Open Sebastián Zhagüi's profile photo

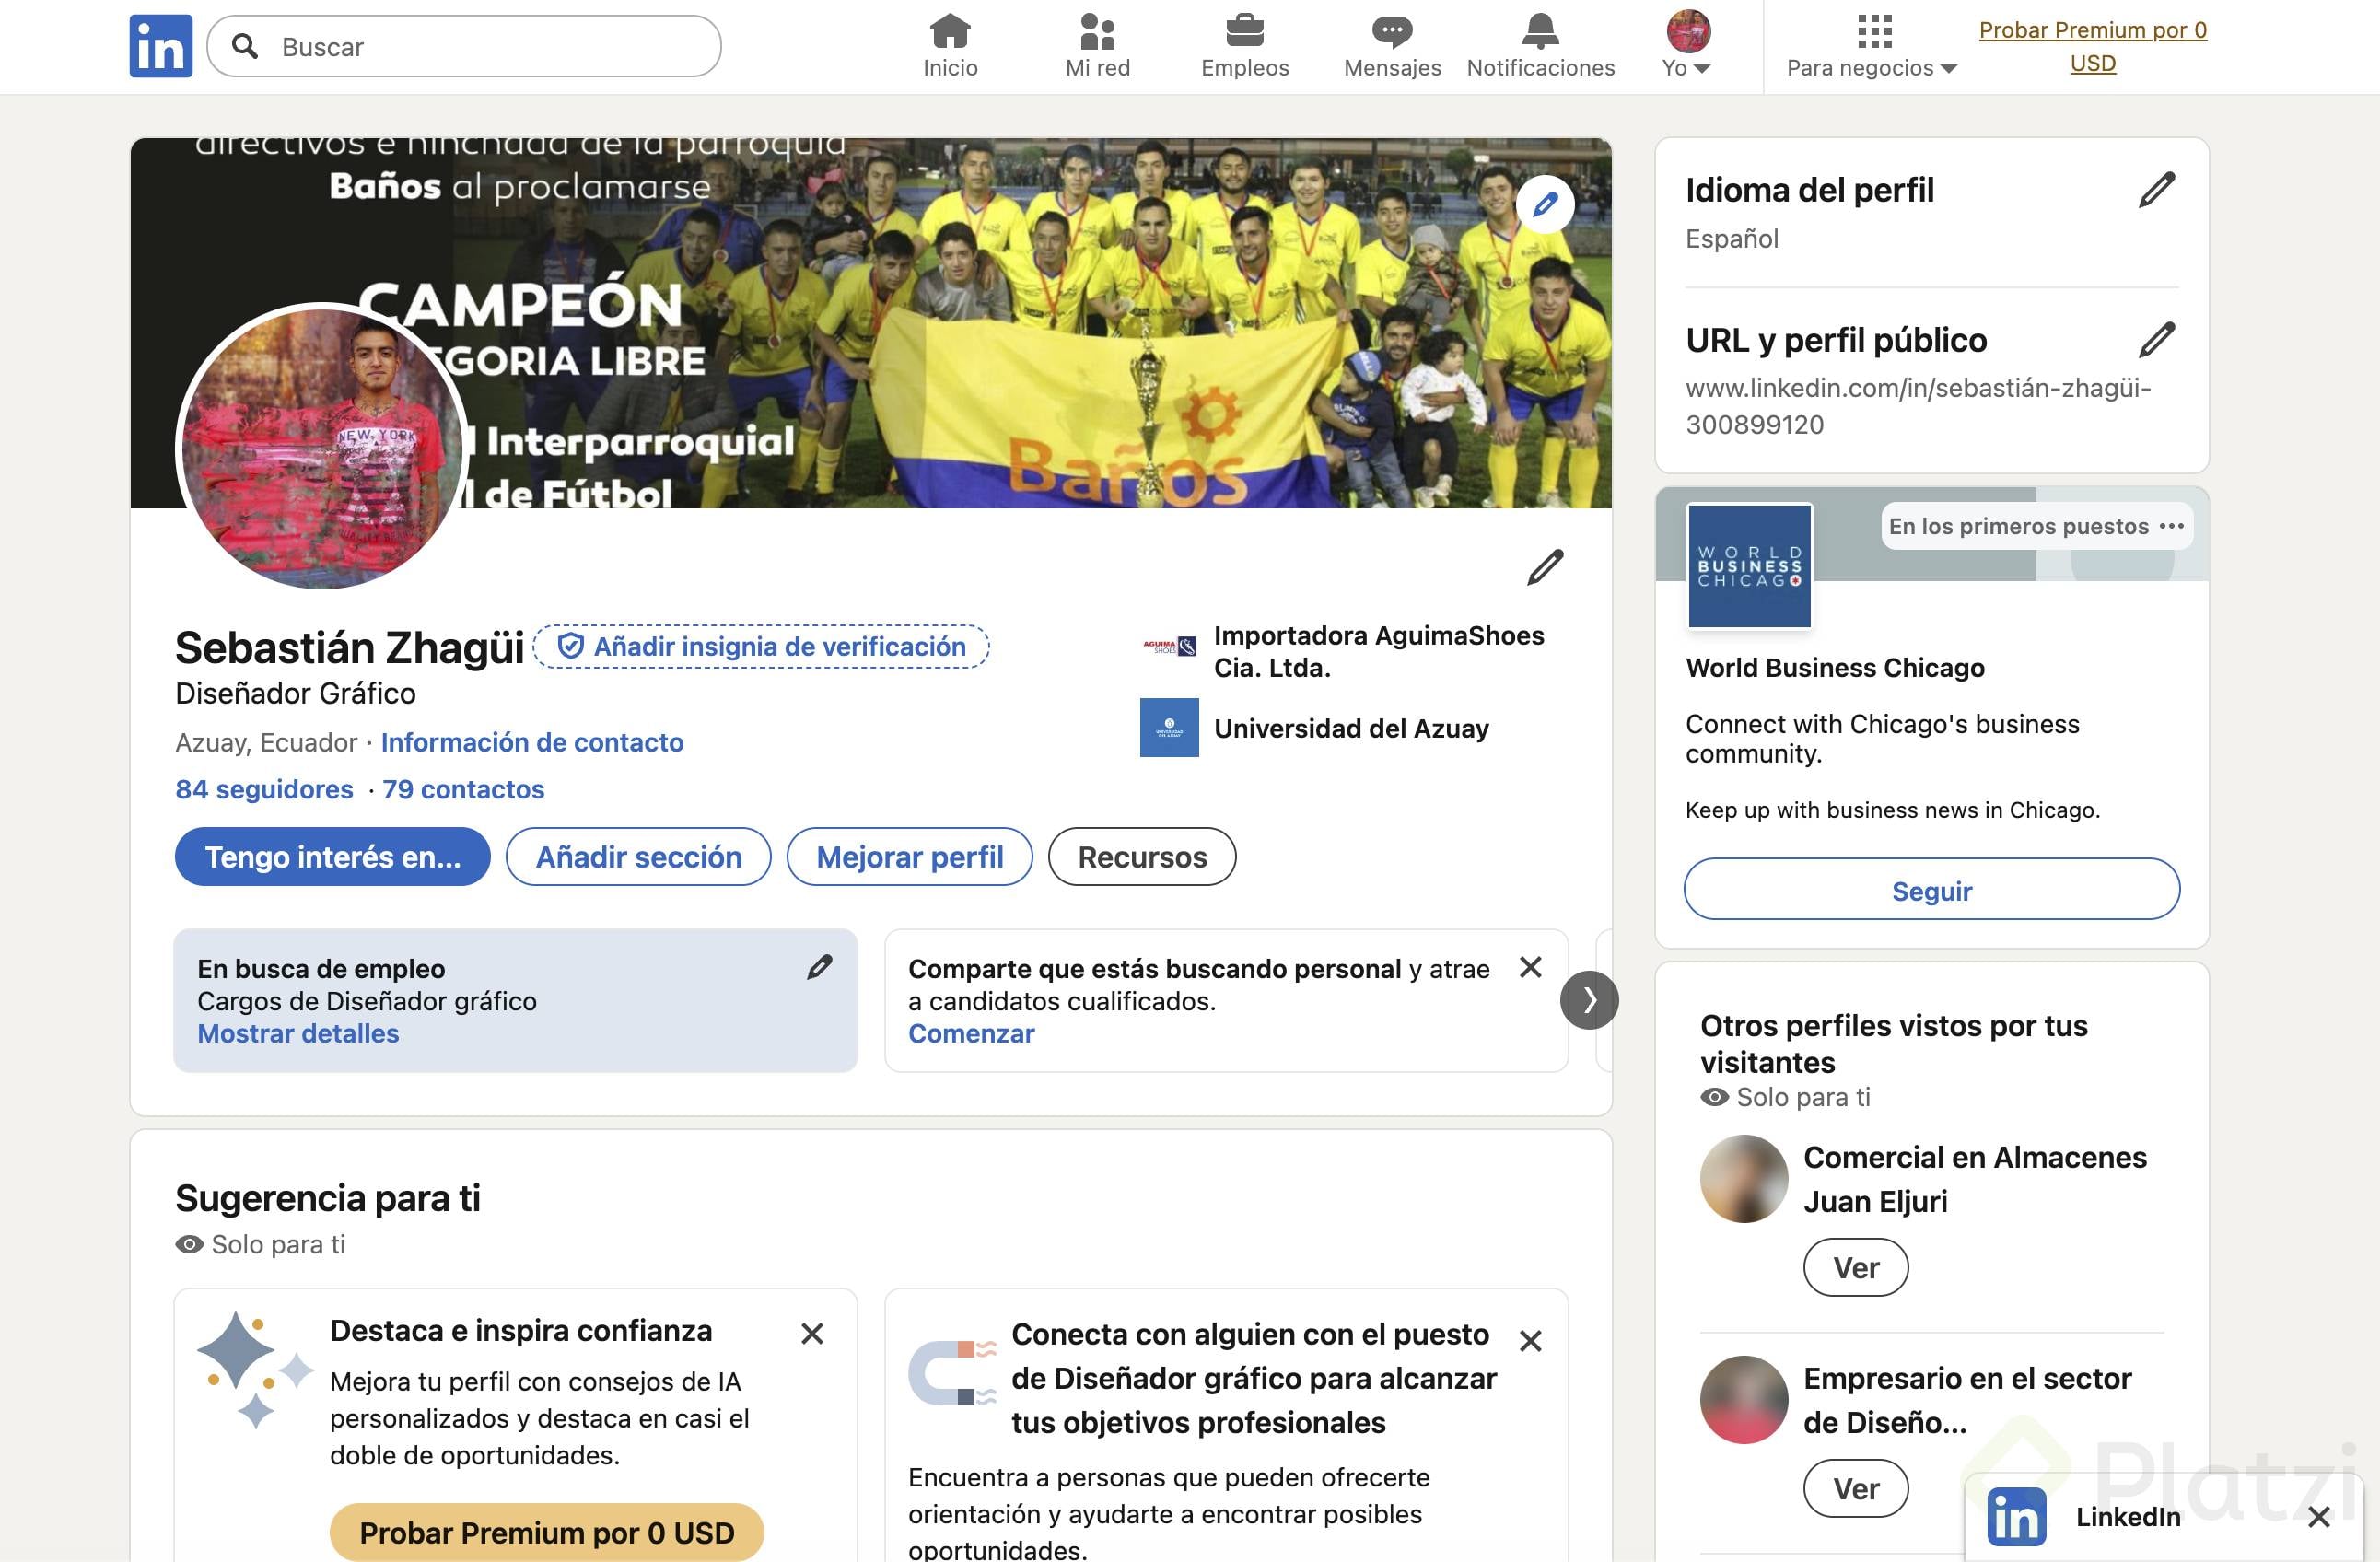322,447
